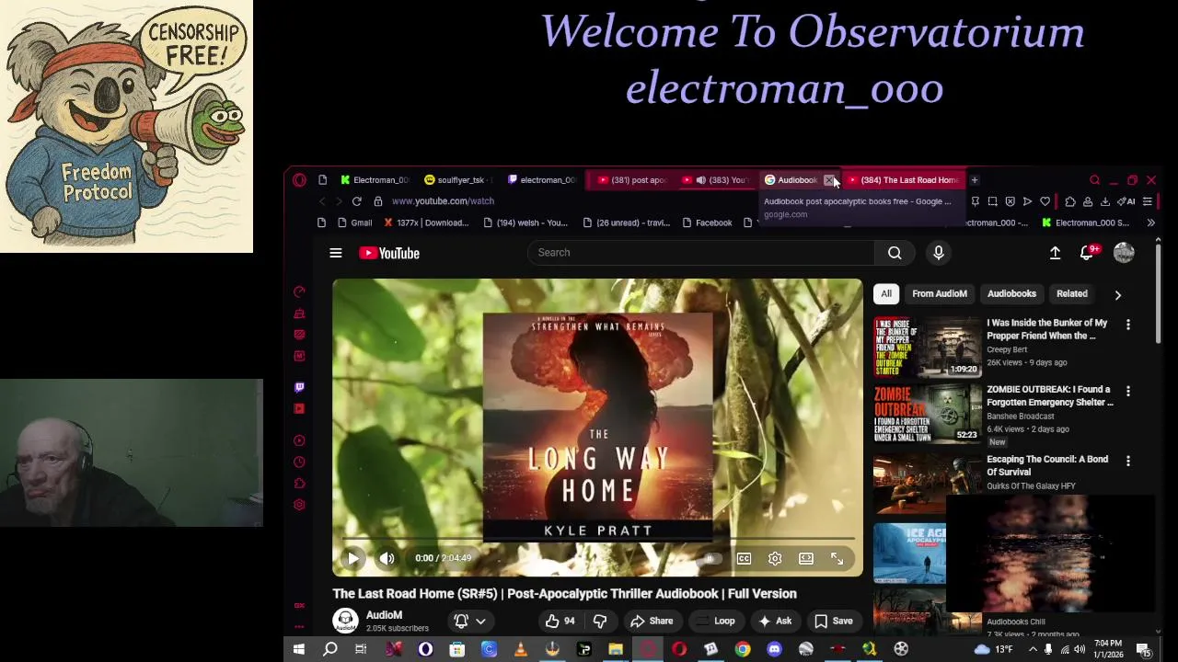Image resolution: width=1178 pixels, height=662 pixels.
Task: Open Opera sidebar settings gear
Action: pos(299,505)
